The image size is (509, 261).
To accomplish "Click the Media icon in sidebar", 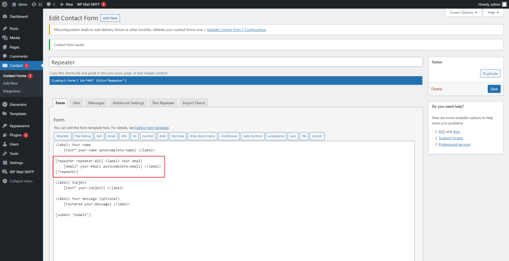I will point(4,38).
